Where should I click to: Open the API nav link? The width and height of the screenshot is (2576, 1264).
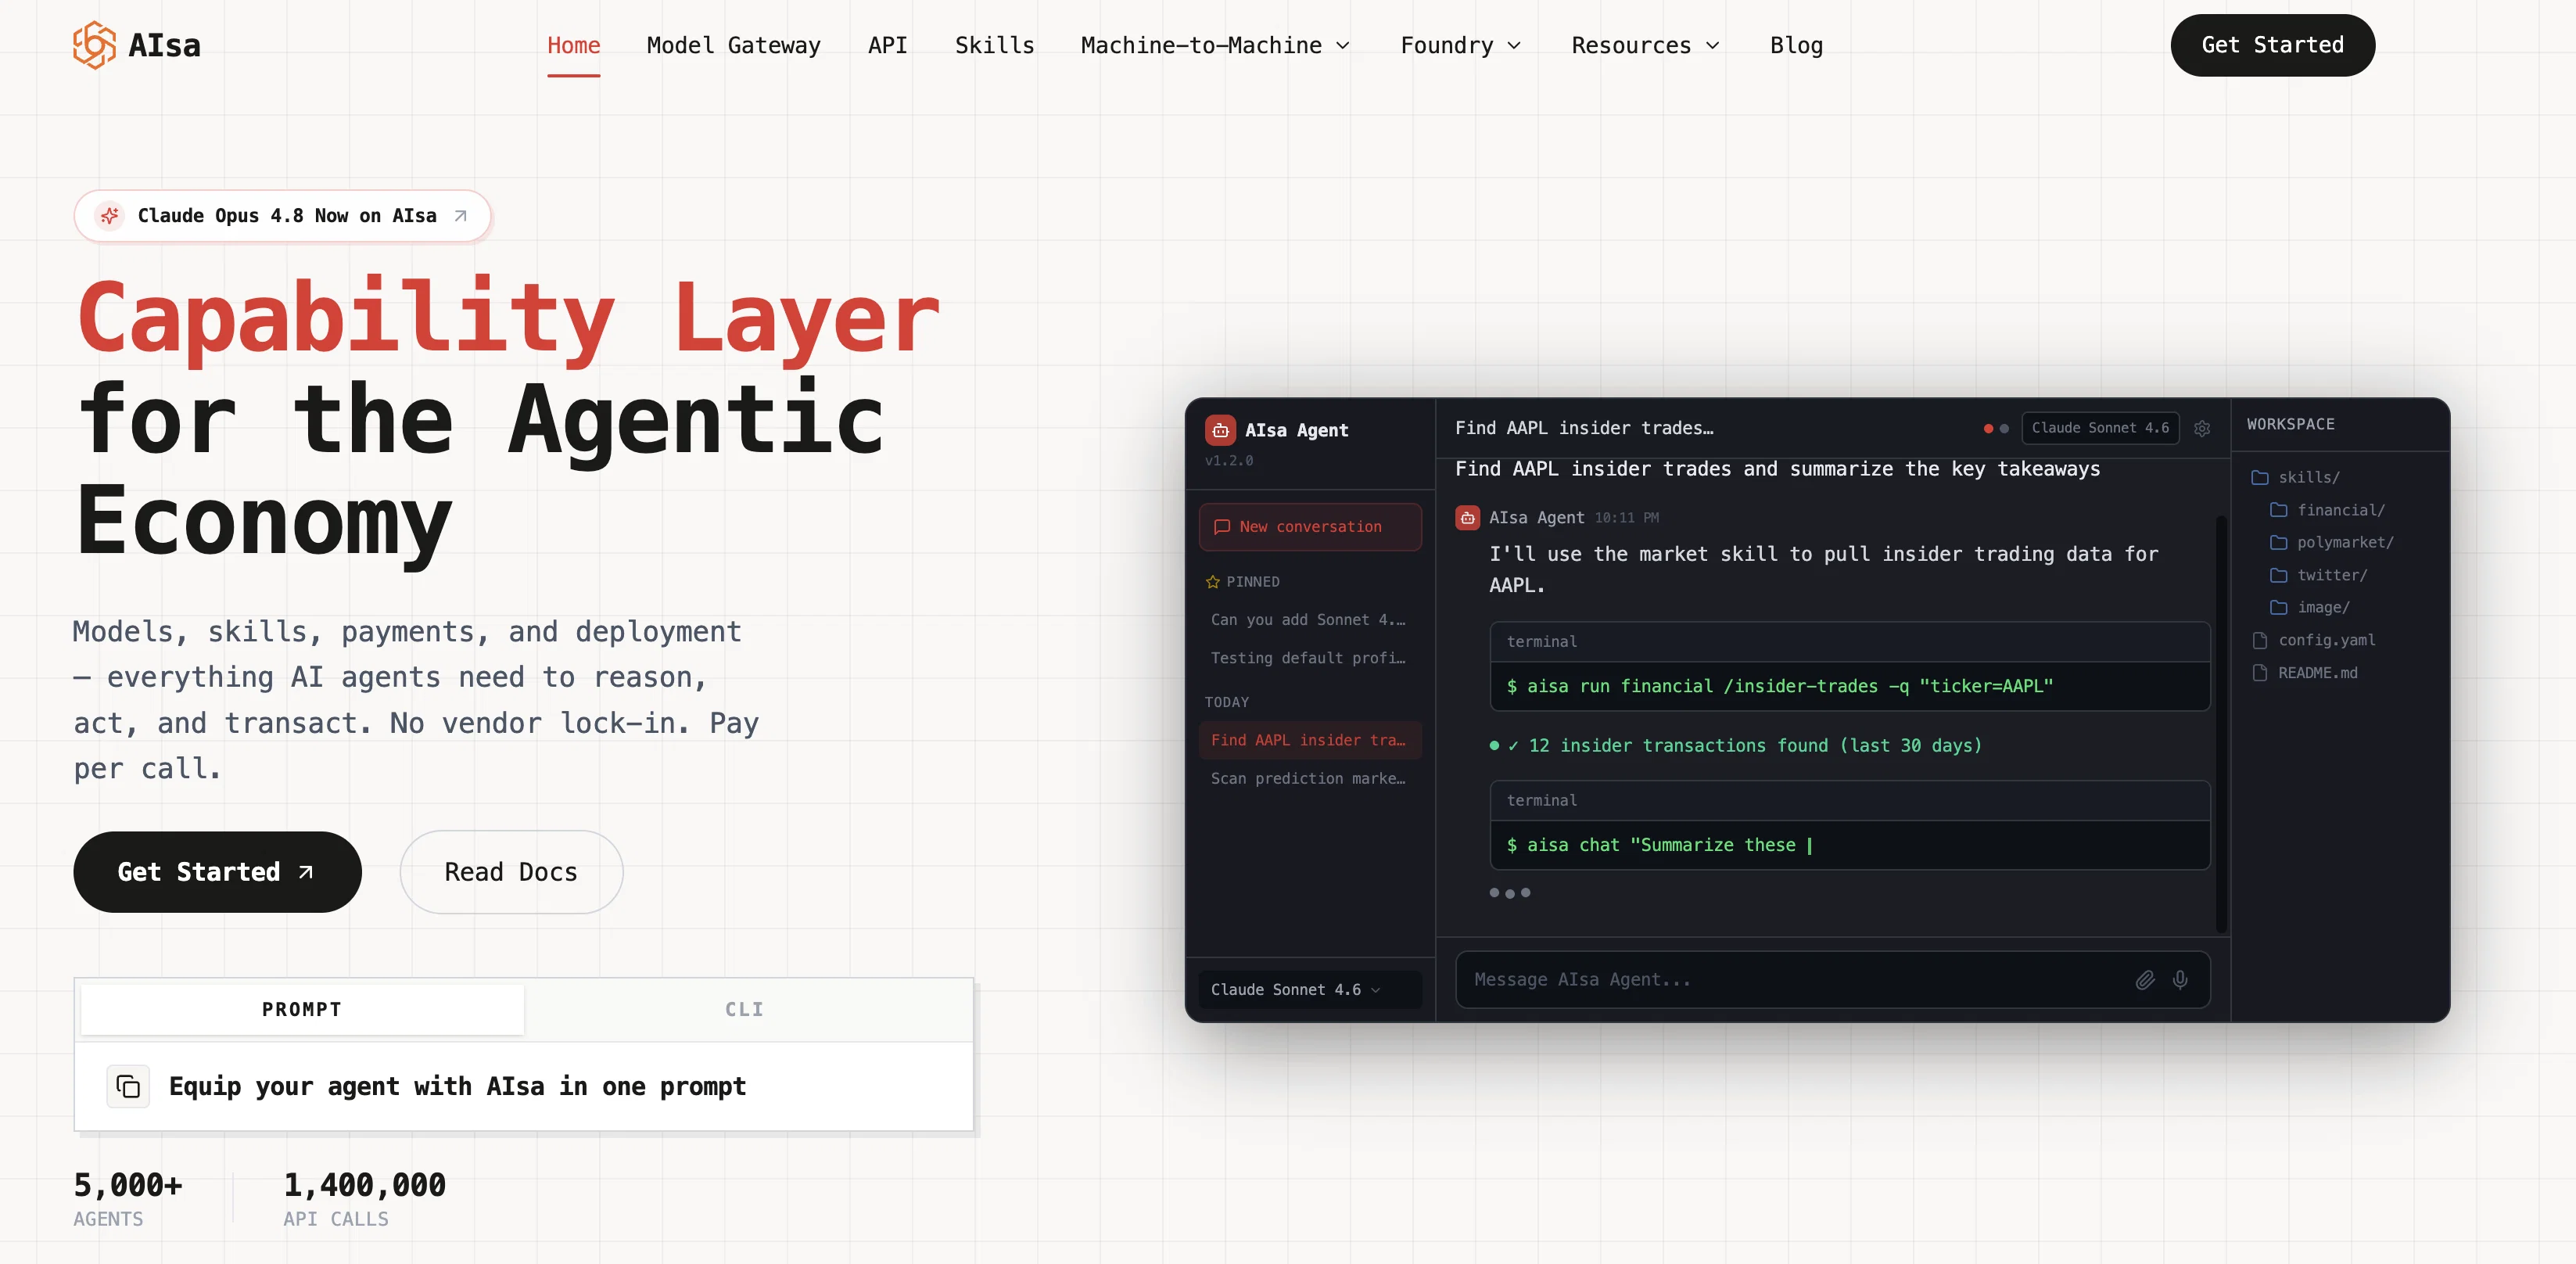888,45
